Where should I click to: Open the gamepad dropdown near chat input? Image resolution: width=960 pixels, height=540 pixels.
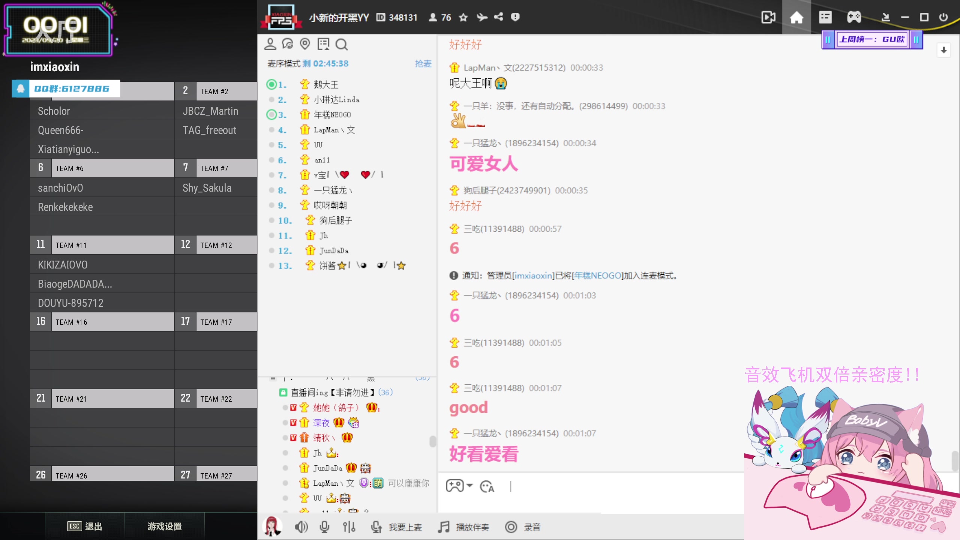(x=458, y=486)
